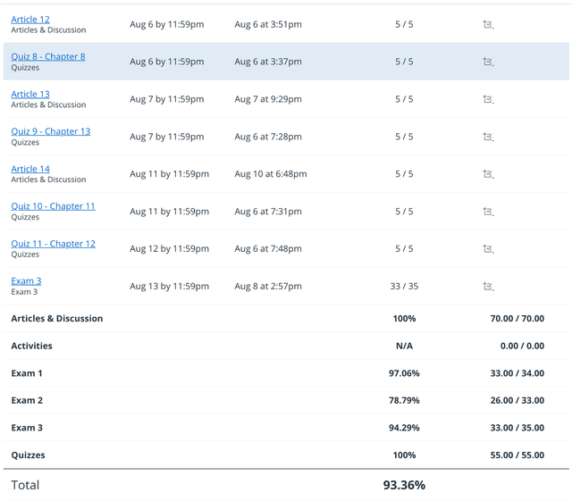View score details icon for Quiz 10
572x501 pixels.
pyautogui.click(x=488, y=212)
